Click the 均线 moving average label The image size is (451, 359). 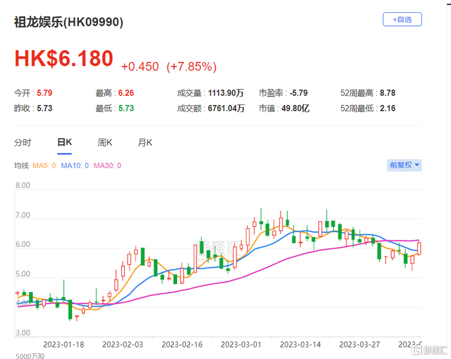pyautogui.click(x=21, y=166)
